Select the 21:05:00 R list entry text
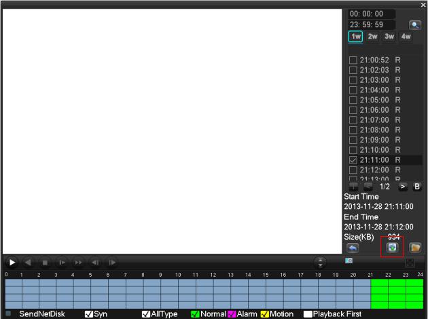The image size is (428, 319). click(380, 100)
